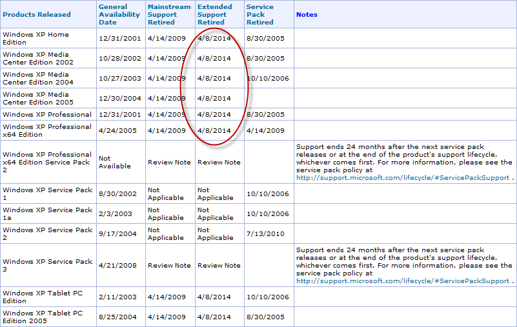
Task: Select the Windows XP Service Pack 1a cell
Action: pos(48,213)
